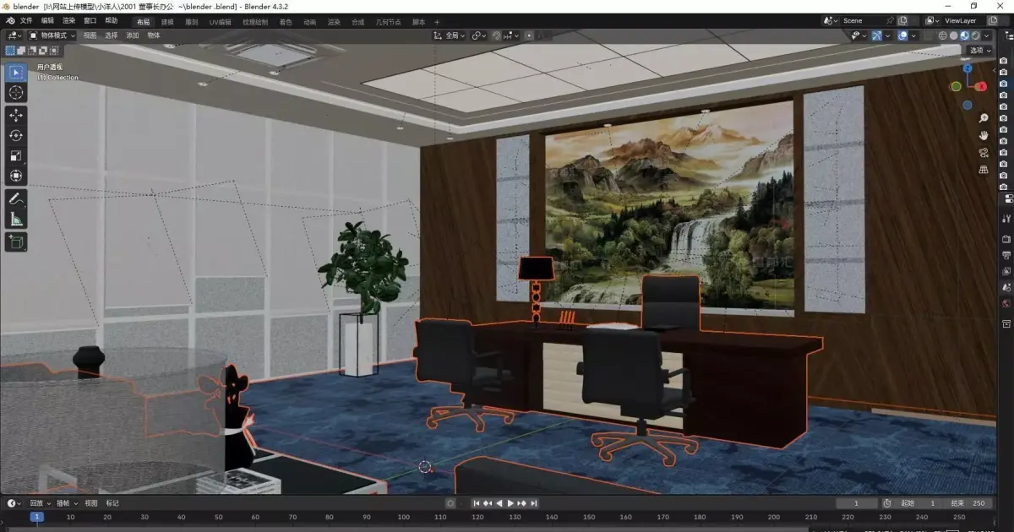Switch to the UV编辑 workspace tab

tap(220, 22)
